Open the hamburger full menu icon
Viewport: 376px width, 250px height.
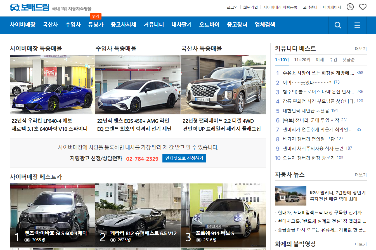tap(357, 25)
